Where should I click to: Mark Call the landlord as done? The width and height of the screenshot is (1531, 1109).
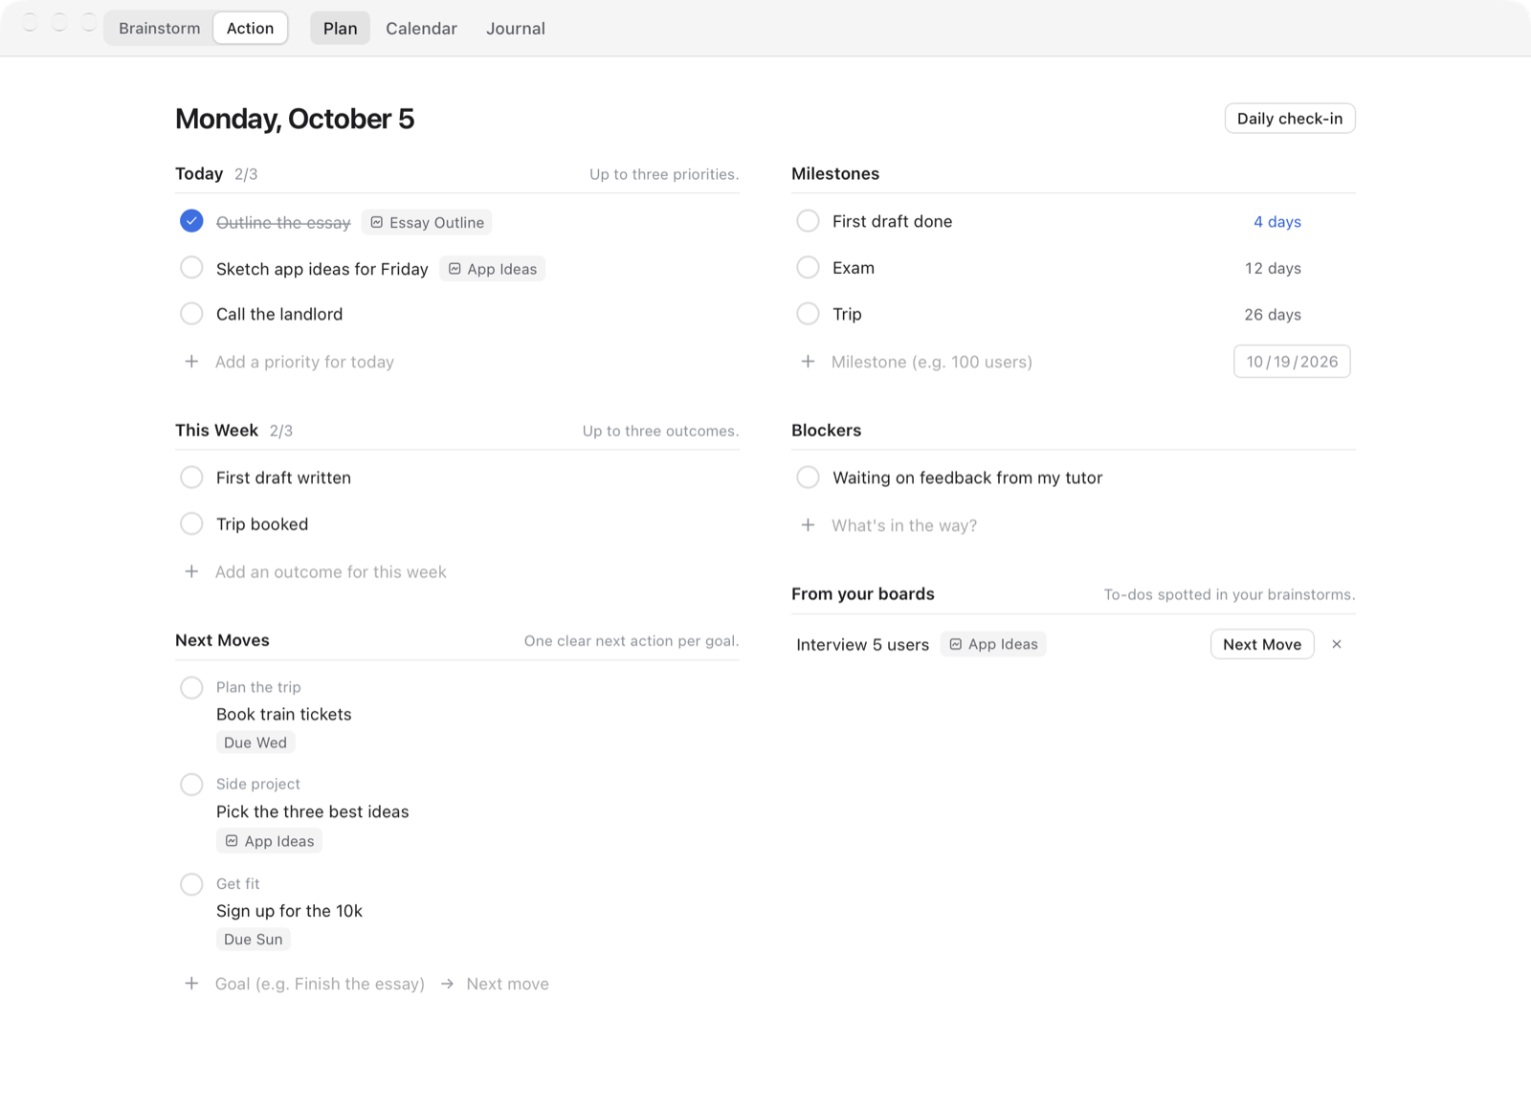click(191, 314)
